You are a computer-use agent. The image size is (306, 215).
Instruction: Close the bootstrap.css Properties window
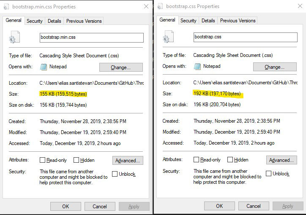[300, 6]
